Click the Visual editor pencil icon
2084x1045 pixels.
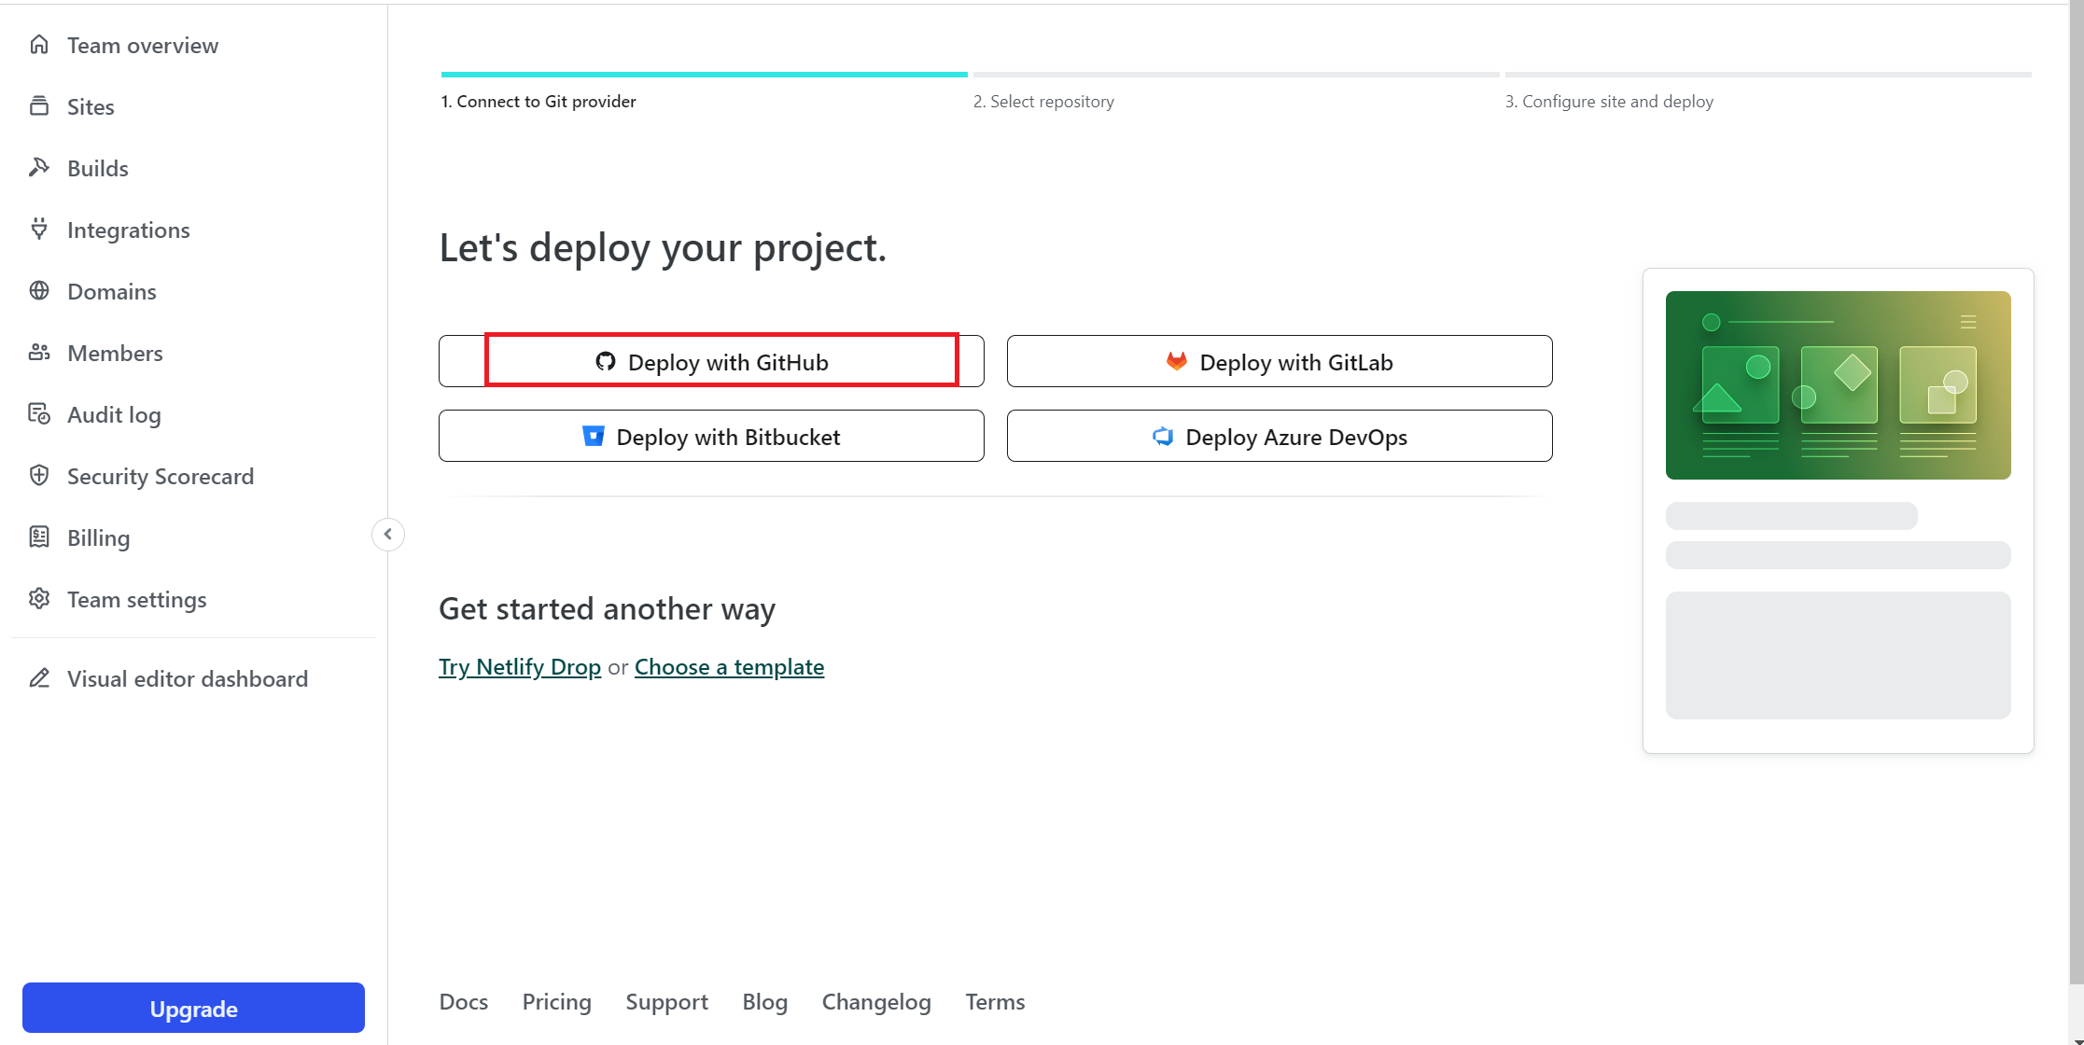tap(39, 678)
